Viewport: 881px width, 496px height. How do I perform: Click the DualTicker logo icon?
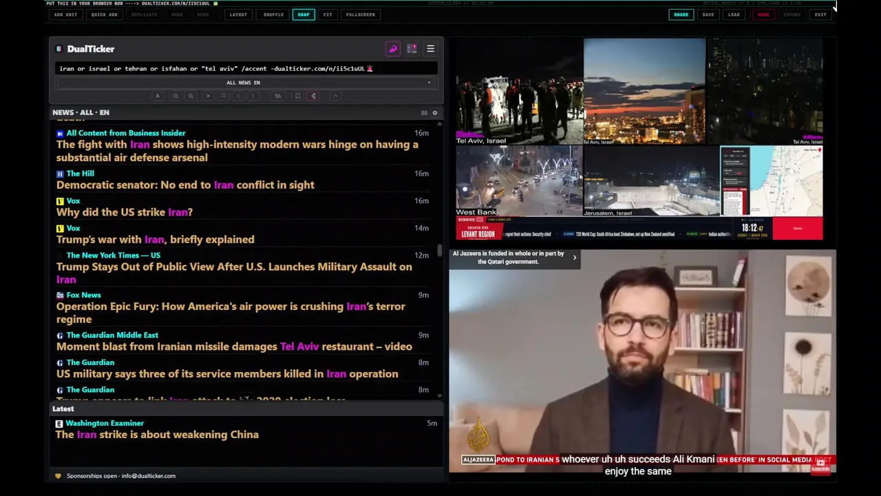click(59, 49)
